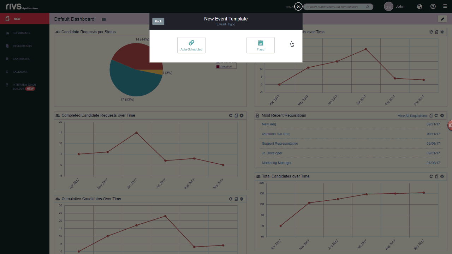The image size is (452, 254).
Task: Open the John user avatar
Action: point(388,6)
